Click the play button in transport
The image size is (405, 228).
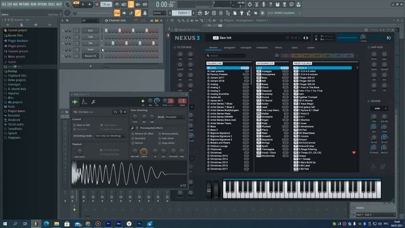pos(83,4)
